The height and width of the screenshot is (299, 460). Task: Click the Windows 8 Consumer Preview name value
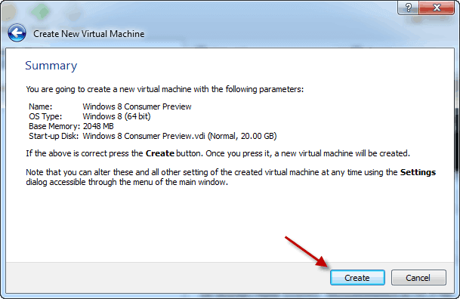[137, 106]
